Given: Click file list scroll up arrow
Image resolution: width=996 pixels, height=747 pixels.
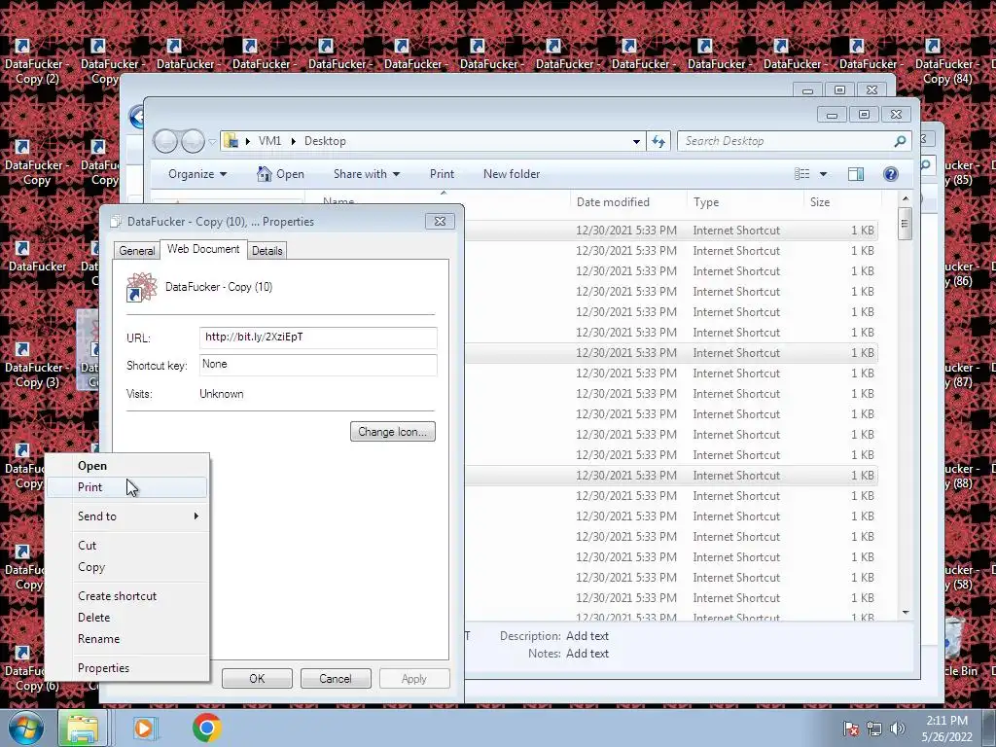Looking at the screenshot, I should point(906,198).
